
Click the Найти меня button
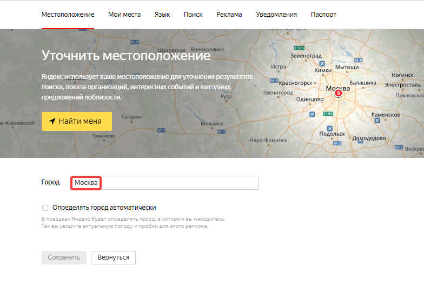click(x=77, y=121)
